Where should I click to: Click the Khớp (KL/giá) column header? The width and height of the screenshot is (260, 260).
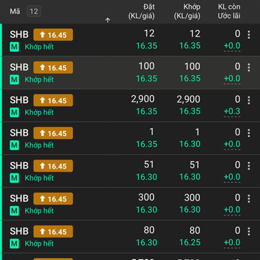pos(187,11)
